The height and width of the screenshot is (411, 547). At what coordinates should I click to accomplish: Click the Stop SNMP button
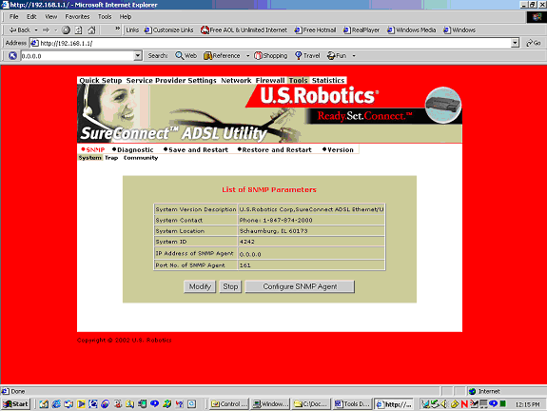[x=230, y=286]
